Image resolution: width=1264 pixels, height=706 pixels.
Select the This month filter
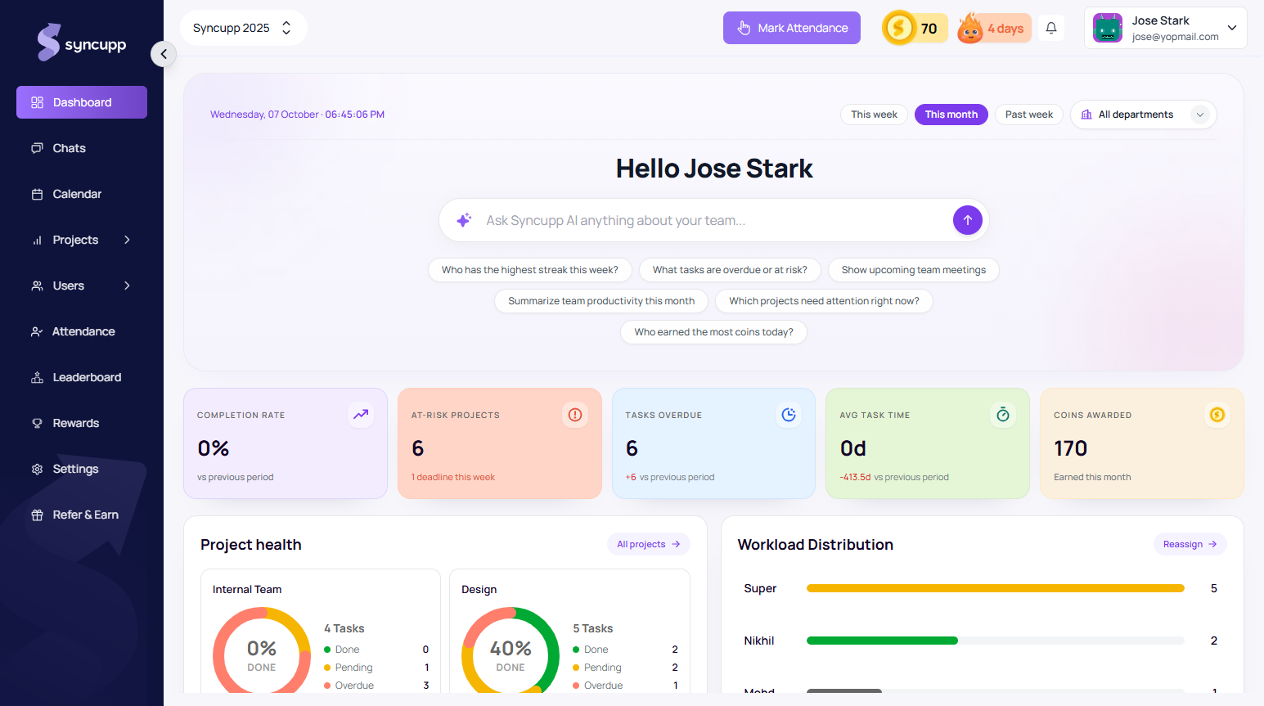pyautogui.click(x=951, y=115)
